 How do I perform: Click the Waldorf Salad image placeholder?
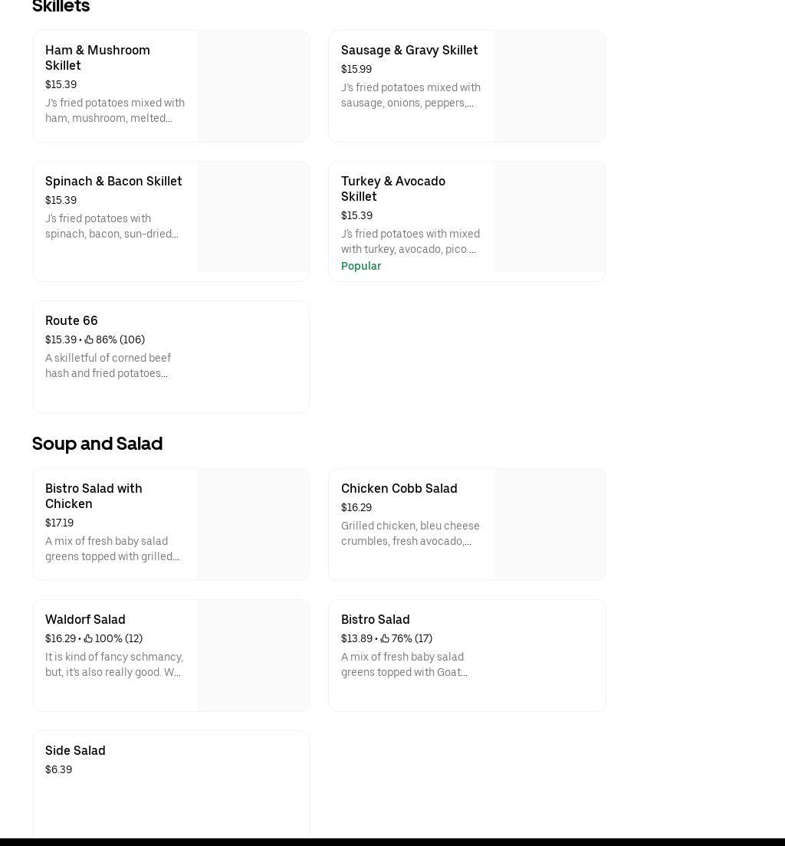[253, 655]
